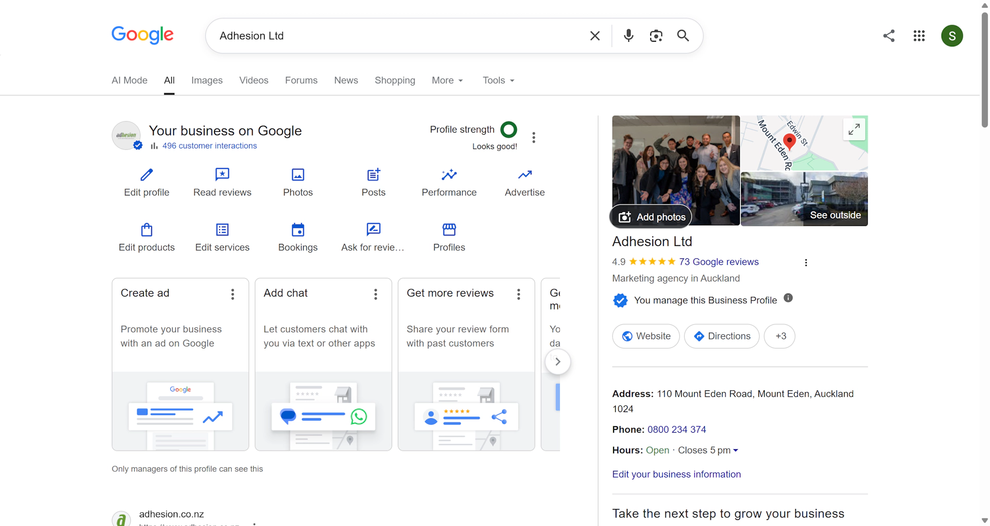
Task: Switch to News tab
Action: point(346,80)
